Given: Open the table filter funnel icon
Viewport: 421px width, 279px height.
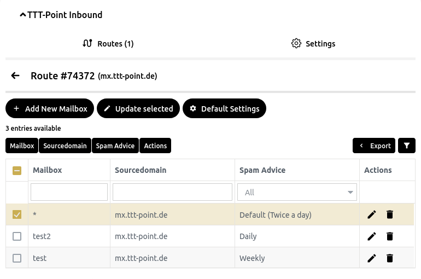Looking at the screenshot, I should click(x=406, y=146).
